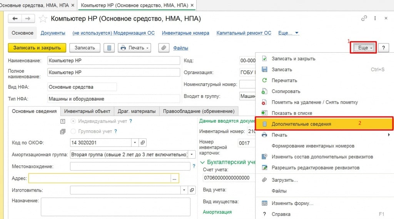Screen dimensions: 394x219
Task: Expand the Код по ОКОФ dropdown
Action: [135, 143]
